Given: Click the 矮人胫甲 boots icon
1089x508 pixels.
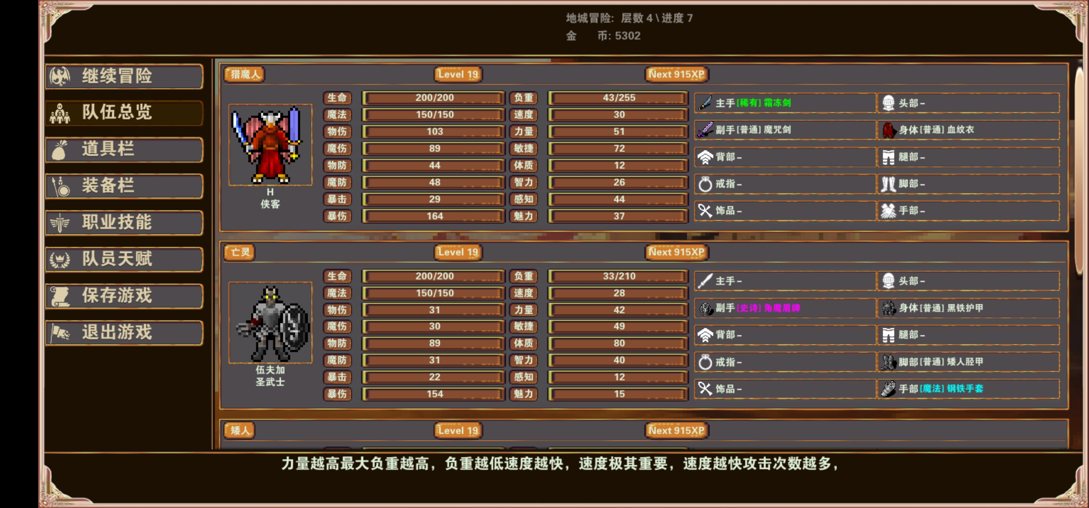Looking at the screenshot, I should pos(888,362).
